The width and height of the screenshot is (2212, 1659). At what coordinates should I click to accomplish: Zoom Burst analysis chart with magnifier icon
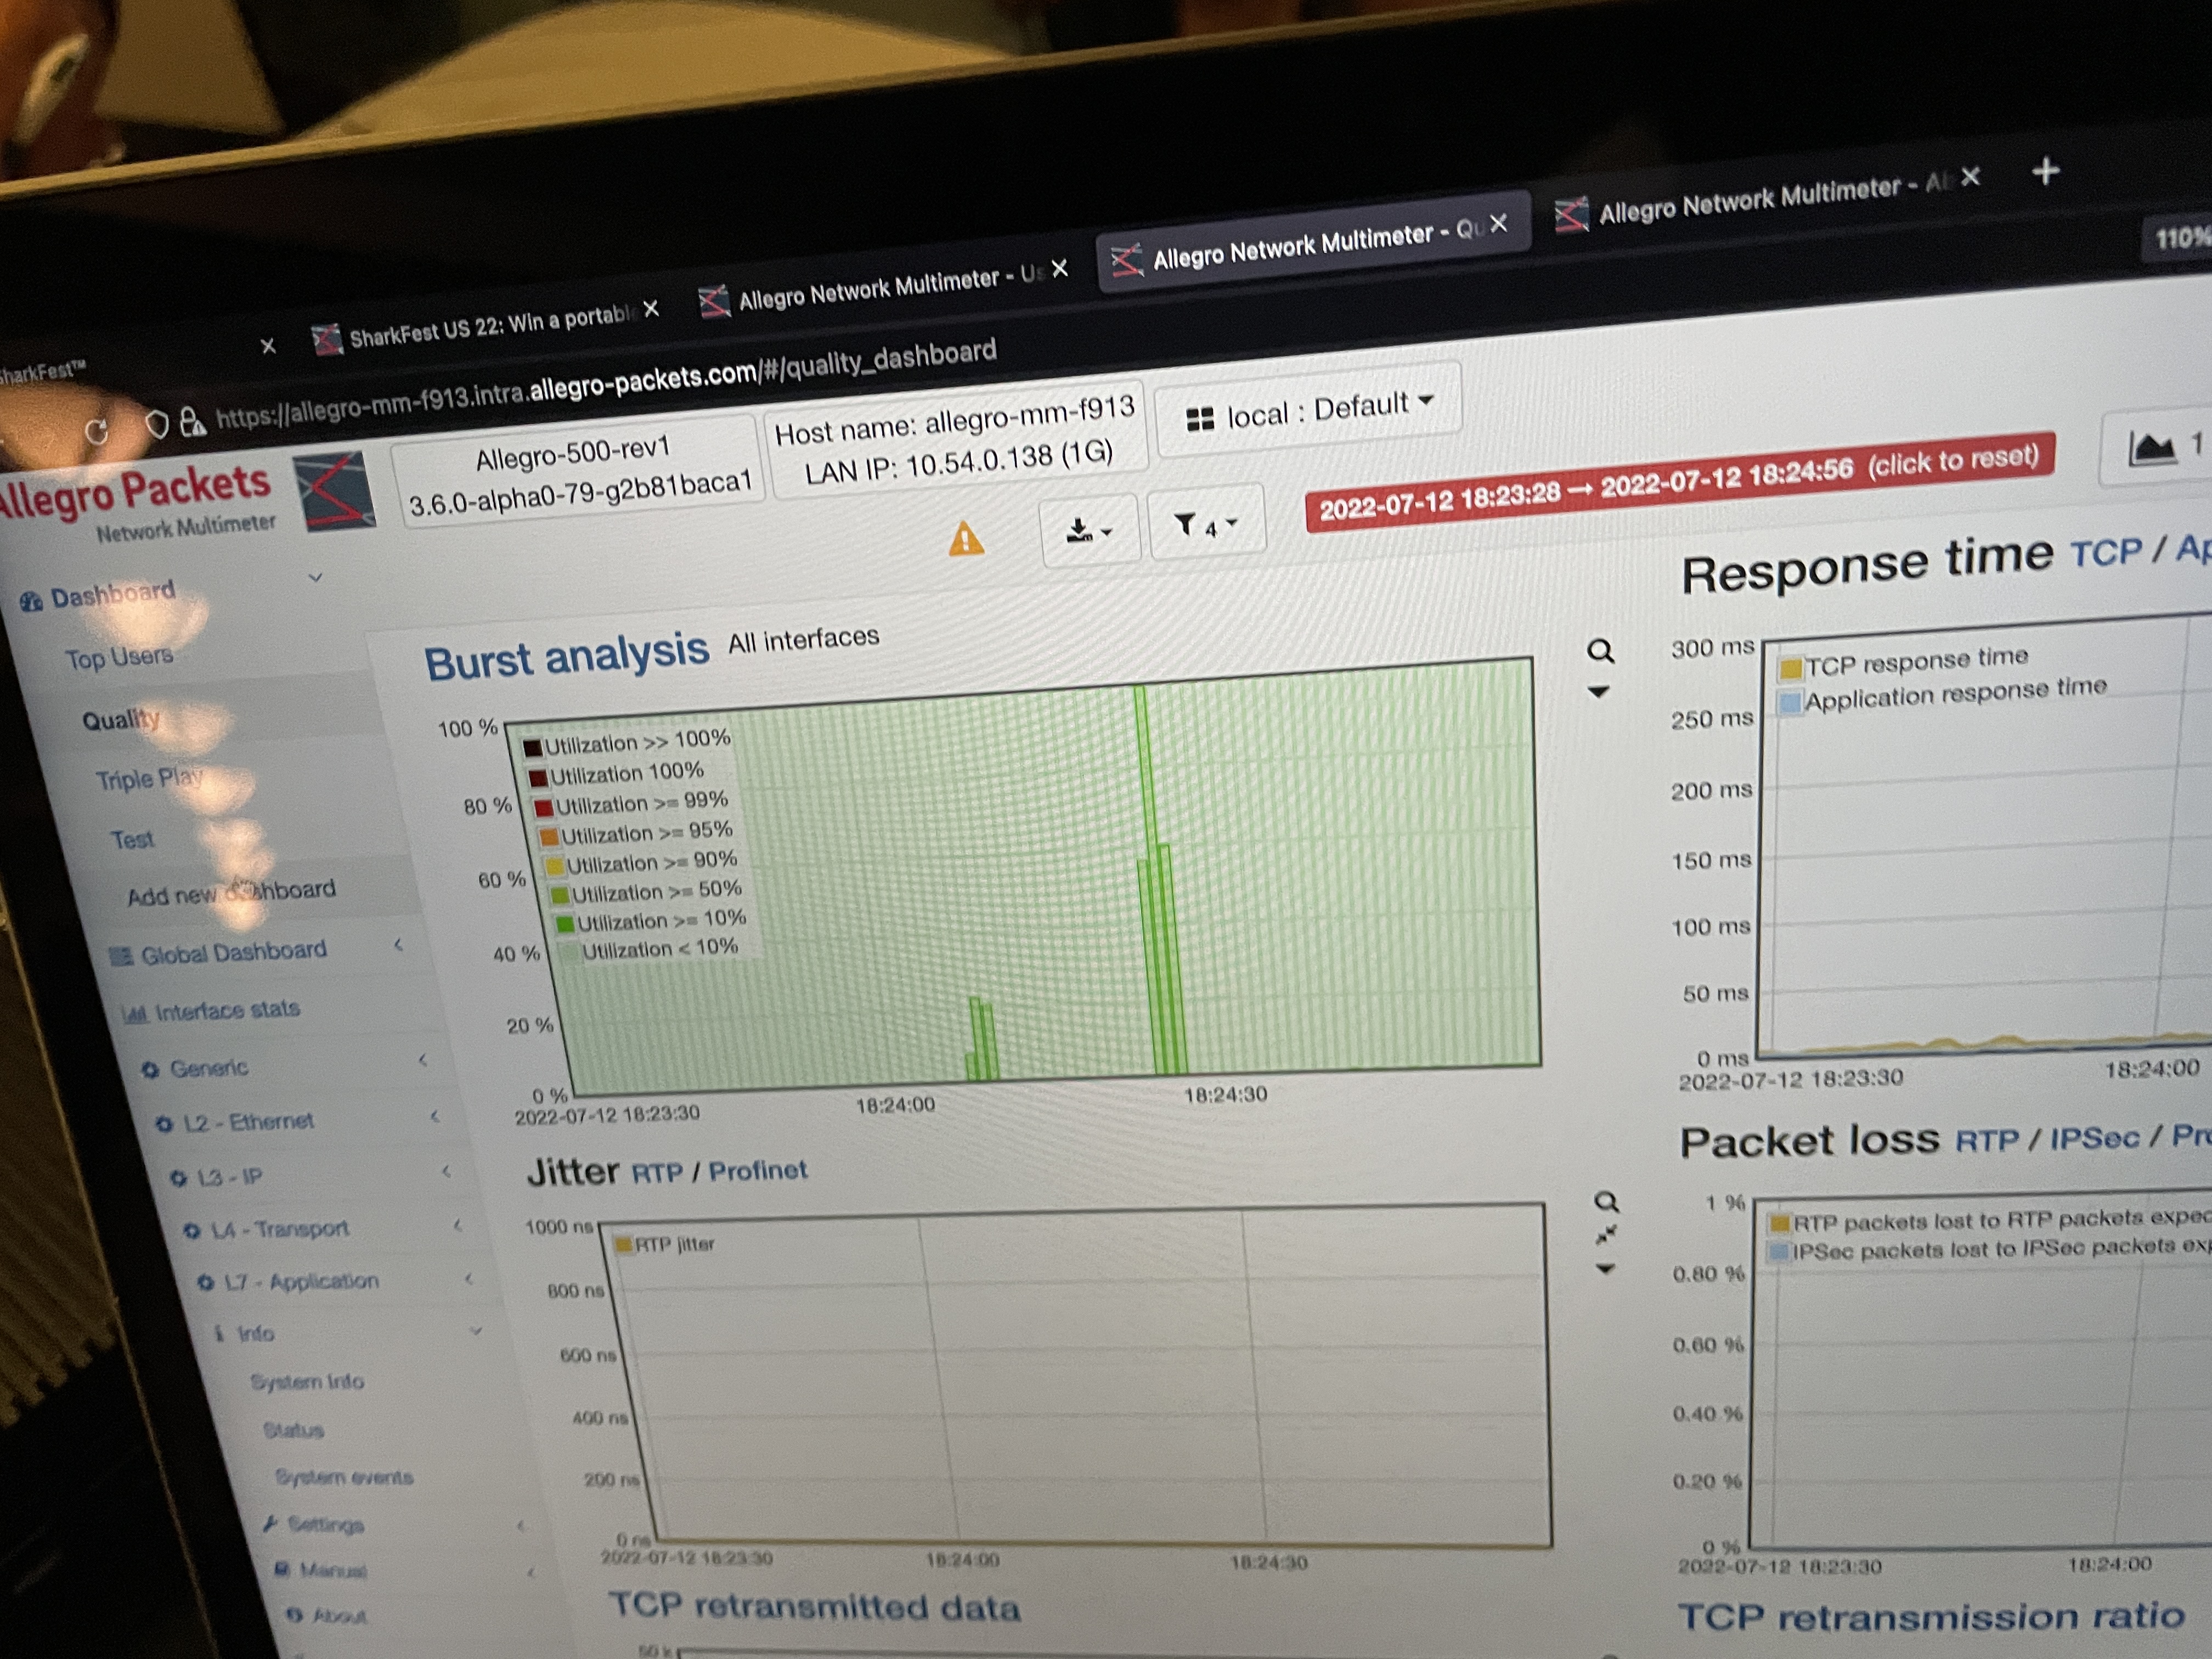(1600, 651)
